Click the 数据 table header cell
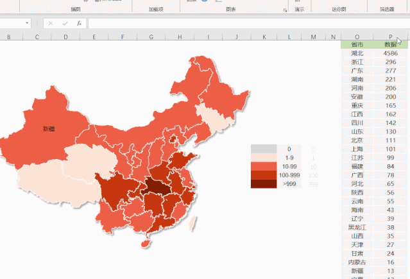The image size is (410, 279). (x=391, y=44)
